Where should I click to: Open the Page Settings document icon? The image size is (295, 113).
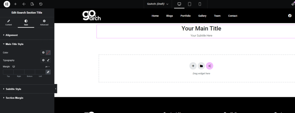coord(32,4)
